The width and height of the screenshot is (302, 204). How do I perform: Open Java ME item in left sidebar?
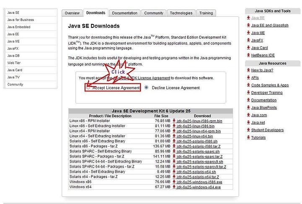31,41
